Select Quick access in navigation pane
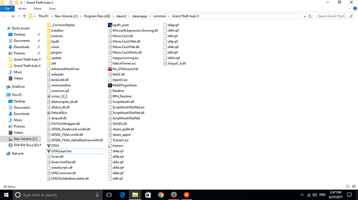 [x=21, y=28]
